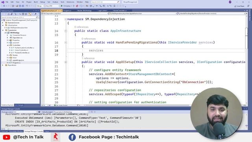252x142 pixels.
Task: Select ProductController.cs in Solution Explorer
Action: pyautogui.click(x=22, y=52)
